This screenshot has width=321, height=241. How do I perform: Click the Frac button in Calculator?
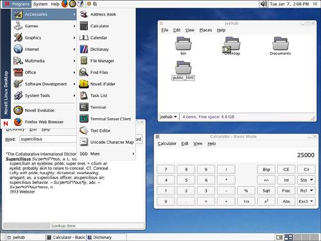[x=286, y=191]
